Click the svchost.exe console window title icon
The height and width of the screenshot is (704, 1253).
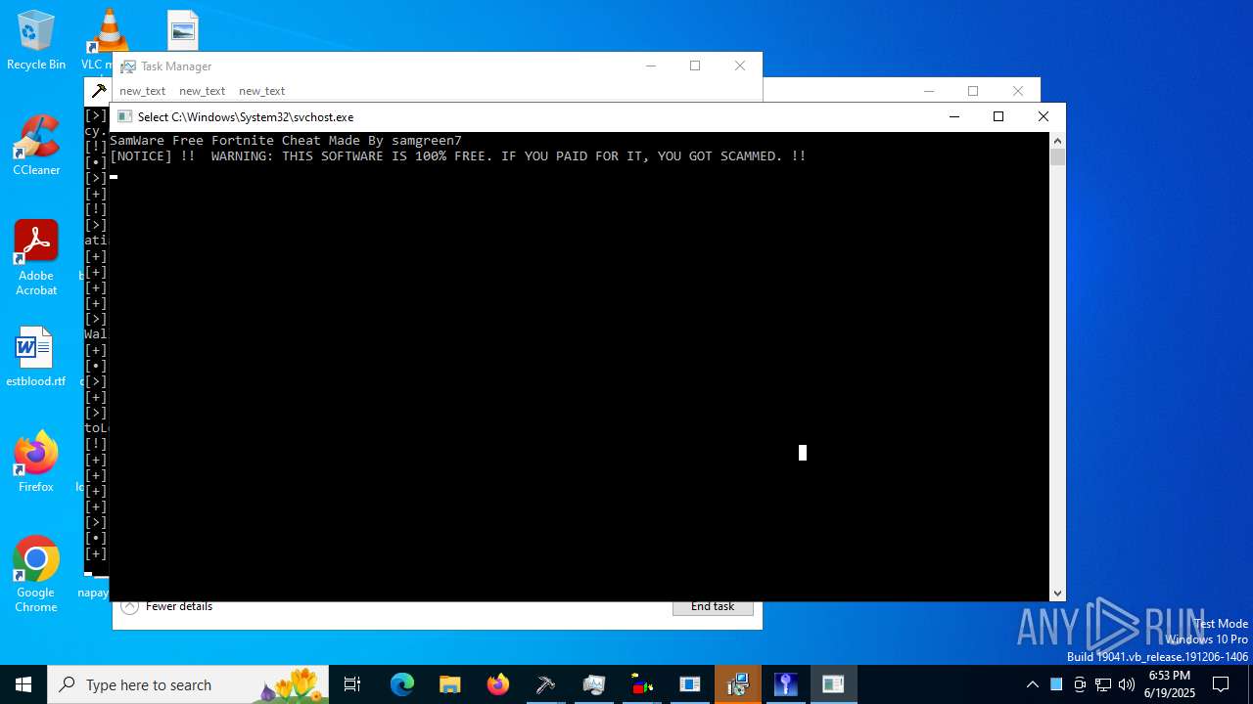coord(124,116)
